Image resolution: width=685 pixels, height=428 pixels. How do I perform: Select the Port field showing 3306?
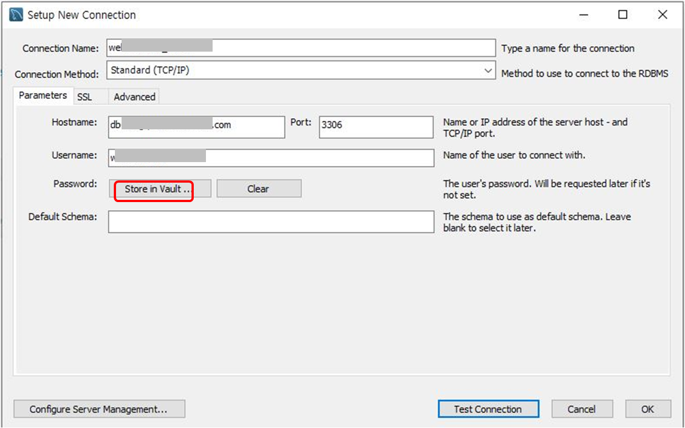tap(375, 127)
